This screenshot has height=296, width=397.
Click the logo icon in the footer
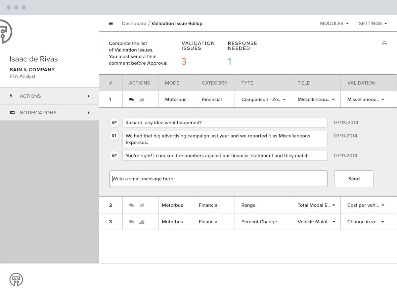tap(16, 279)
